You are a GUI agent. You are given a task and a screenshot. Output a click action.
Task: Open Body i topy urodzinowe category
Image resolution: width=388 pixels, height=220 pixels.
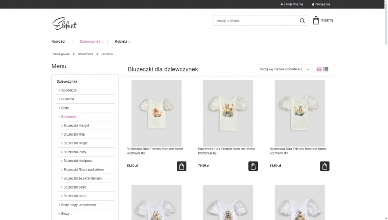coord(78,205)
